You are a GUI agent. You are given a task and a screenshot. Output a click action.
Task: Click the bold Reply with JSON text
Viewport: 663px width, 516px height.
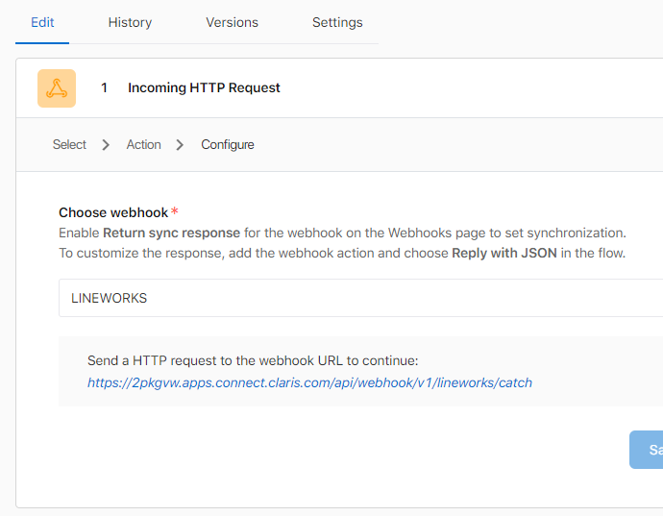[x=504, y=254]
